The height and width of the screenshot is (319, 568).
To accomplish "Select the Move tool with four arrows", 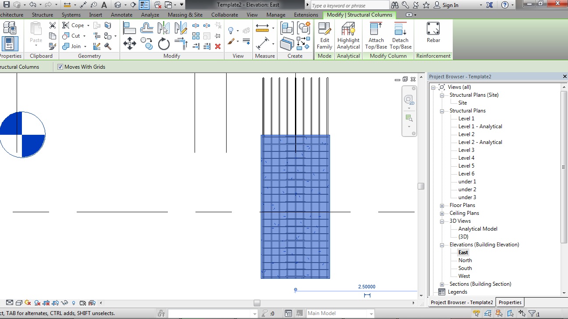I will click(x=130, y=43).
